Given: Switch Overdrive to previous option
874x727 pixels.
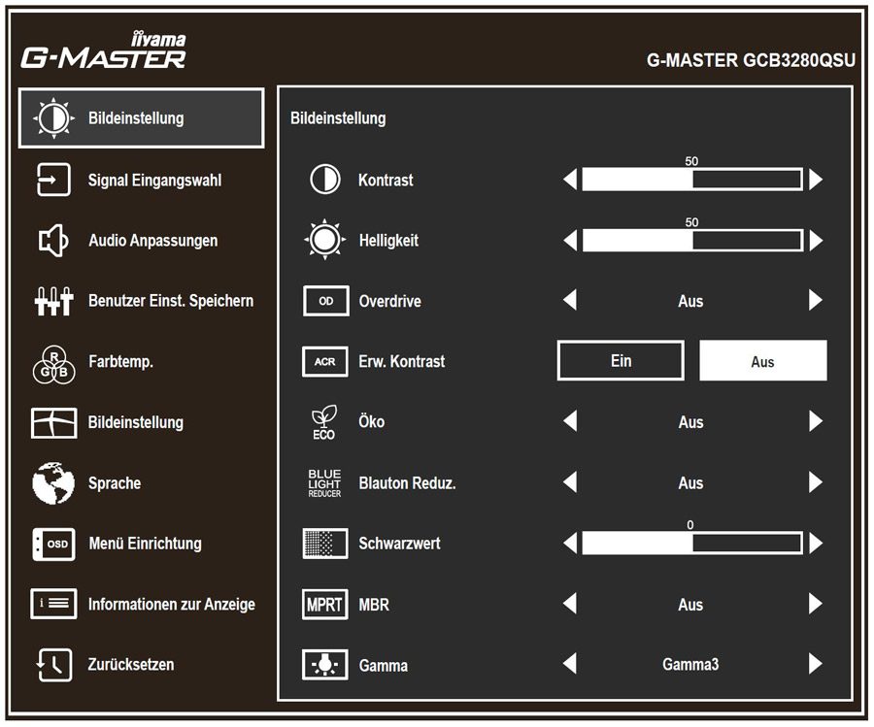Looking at the screenshot, I should (570, 300).
